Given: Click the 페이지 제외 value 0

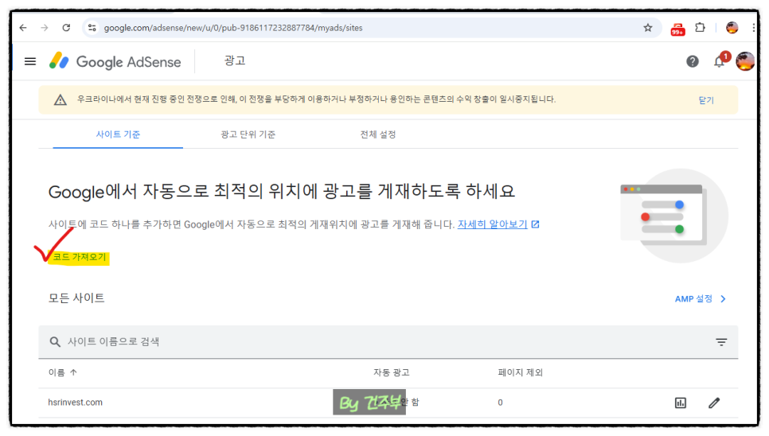Looking at the screenshot, I should 500,403.
